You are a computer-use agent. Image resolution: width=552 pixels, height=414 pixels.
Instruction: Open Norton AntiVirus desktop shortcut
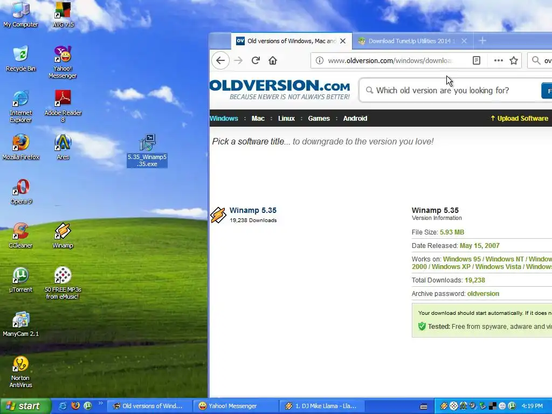(20, 372)
